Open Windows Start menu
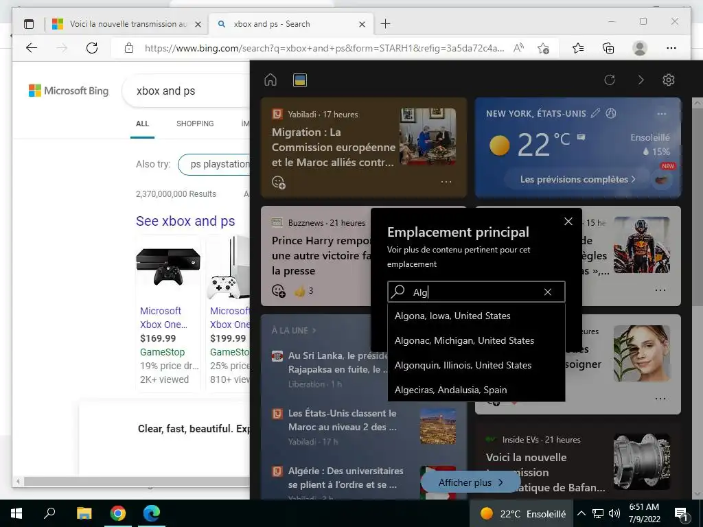Viewport: 703px width, 527px height. click(x=16, y=513)
